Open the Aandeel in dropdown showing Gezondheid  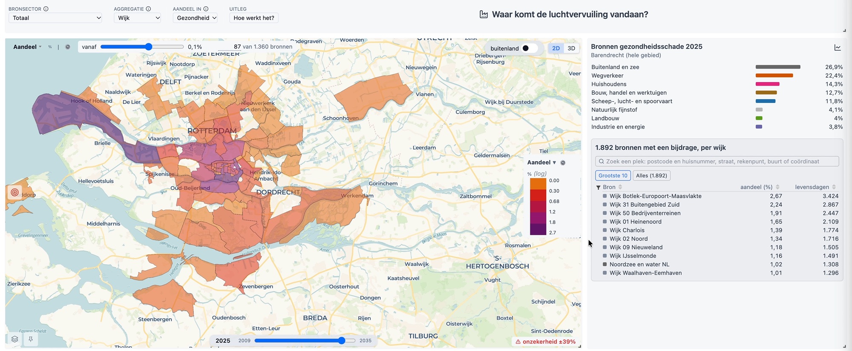(x=196, y=18)
